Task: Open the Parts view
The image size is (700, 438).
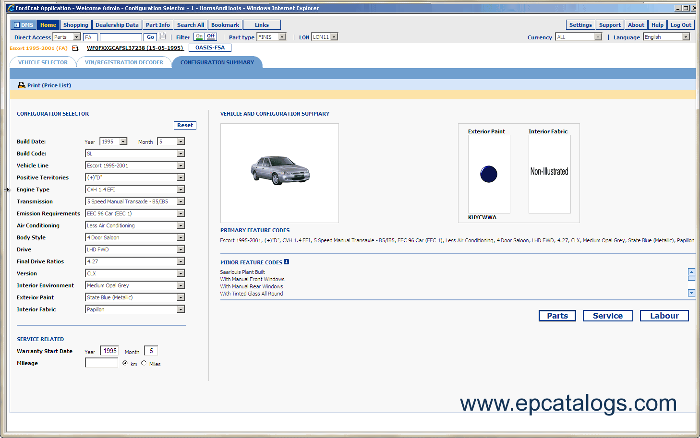Action: pos(557,315)
